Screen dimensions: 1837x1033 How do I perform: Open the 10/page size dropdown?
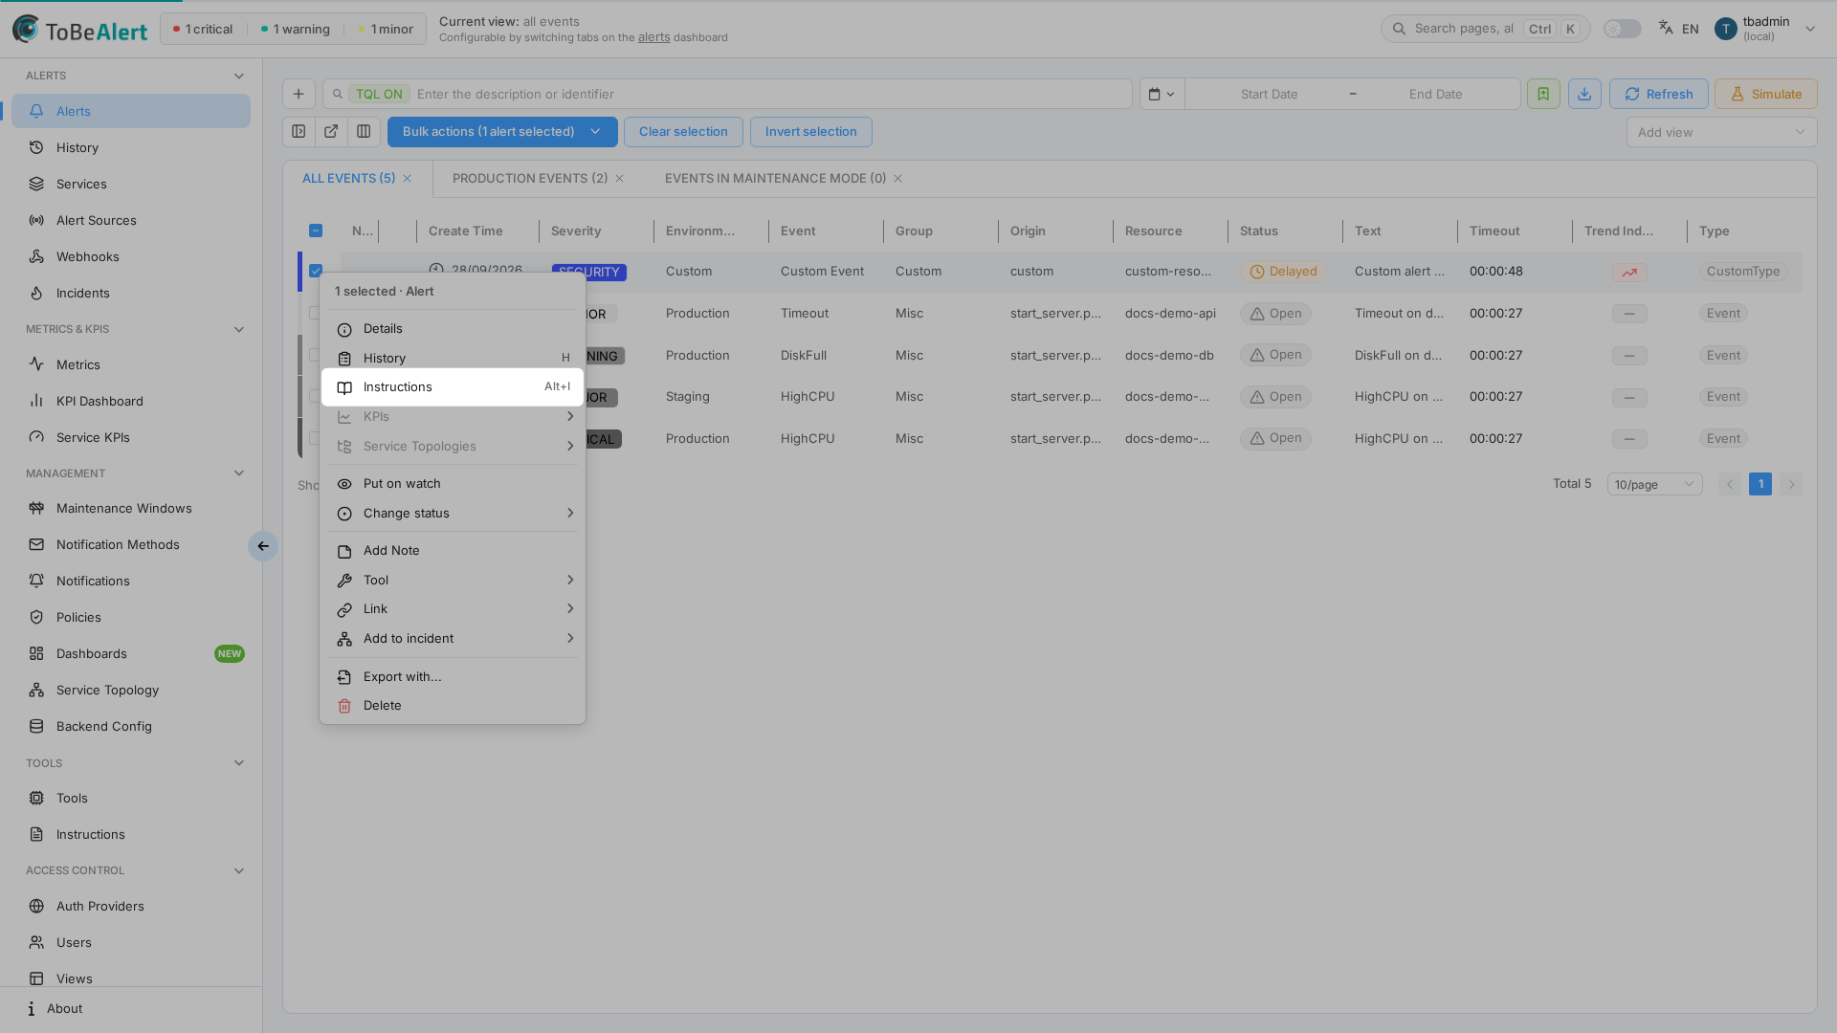coord(1654,484)
